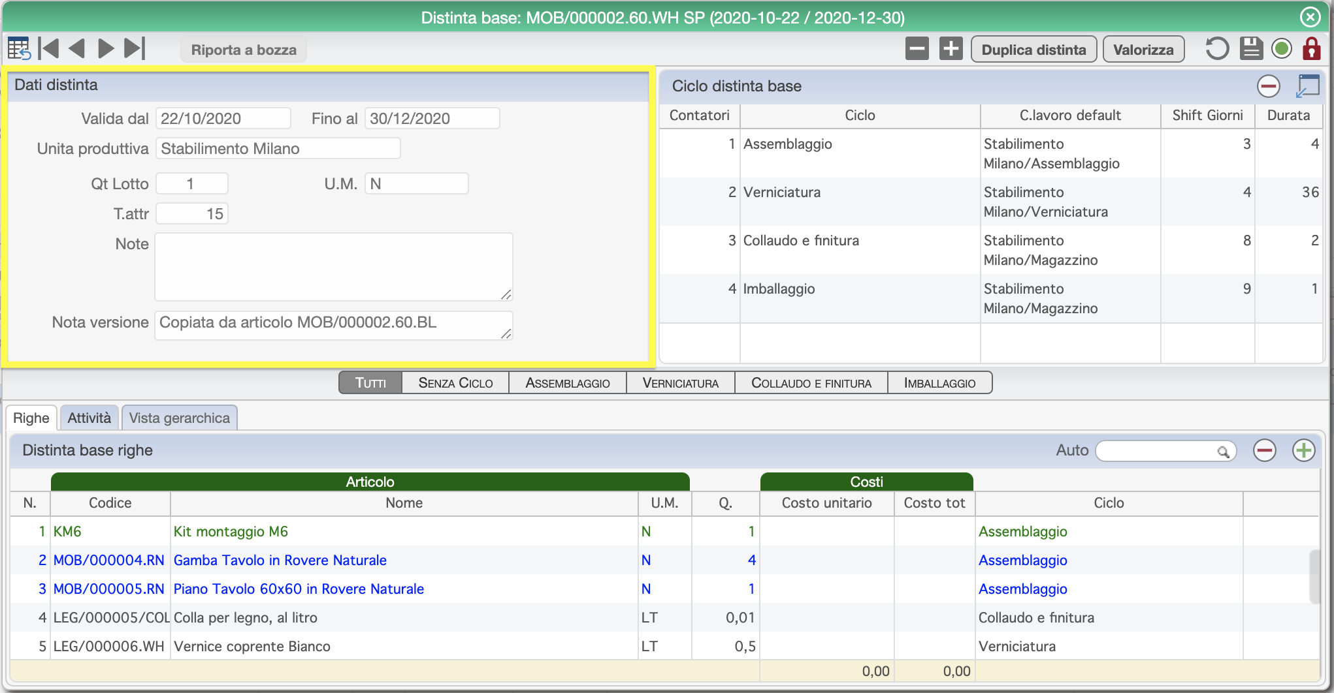
Task: Click the Unita produttiva field
Action: click(x=278, y=148)
